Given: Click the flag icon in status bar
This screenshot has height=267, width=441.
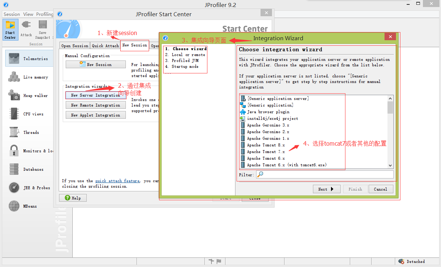Looking at the screenshot, I should pyautogui.click(x=219, y=261).
